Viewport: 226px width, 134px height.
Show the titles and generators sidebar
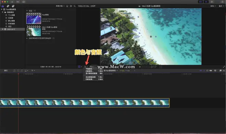13,6
